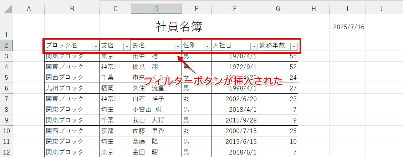
Task: Select row 12 header
Action: tap(6, 152)
